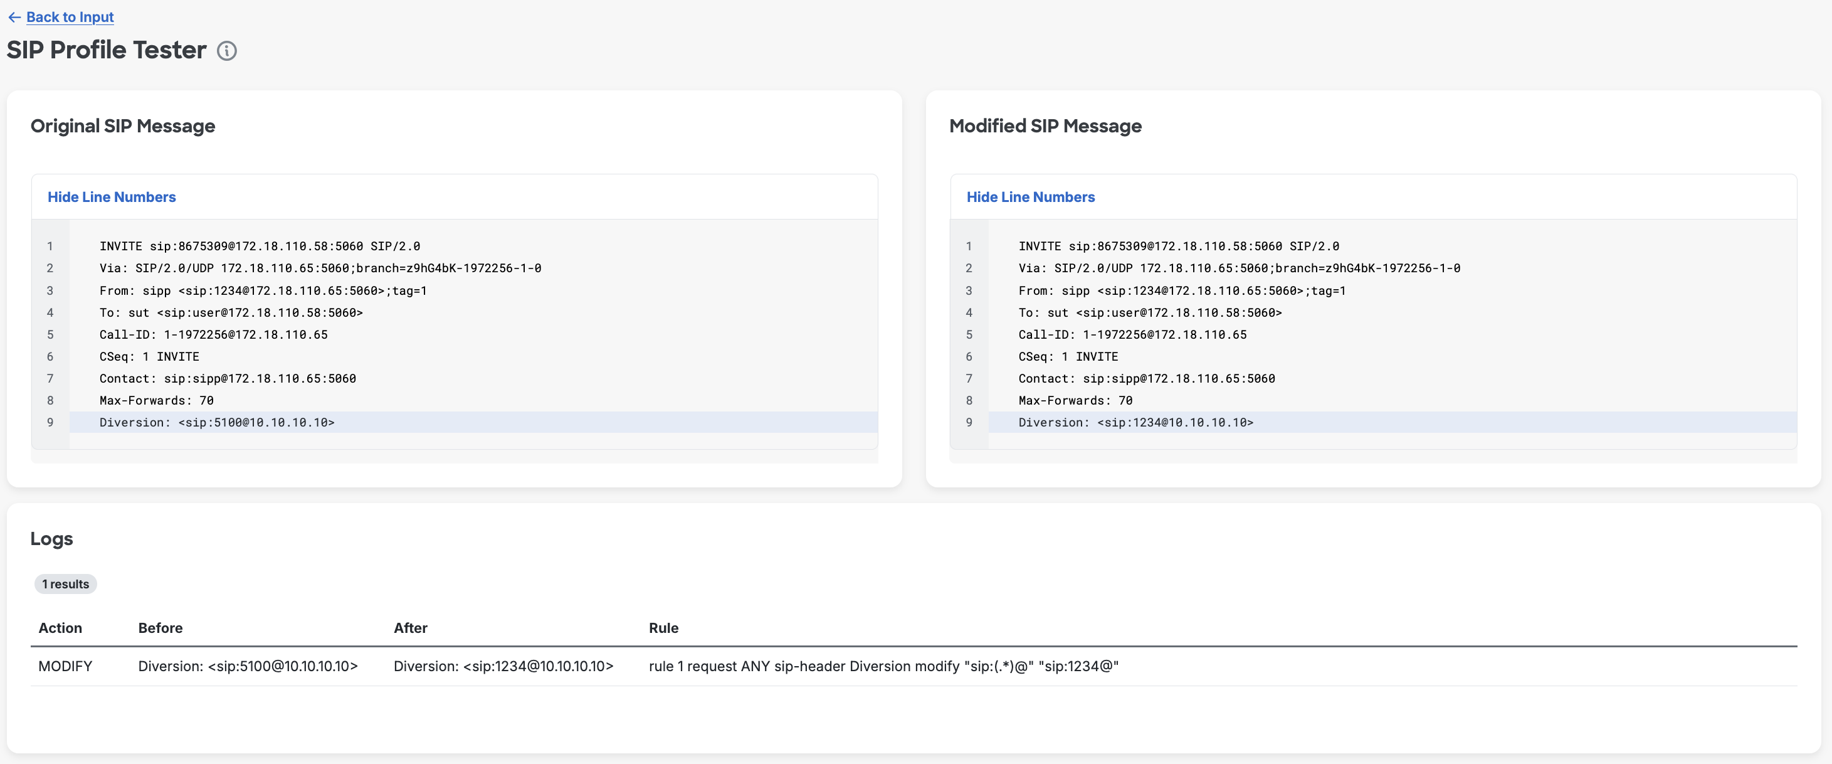Click the 1 results badge

point(65,584)
